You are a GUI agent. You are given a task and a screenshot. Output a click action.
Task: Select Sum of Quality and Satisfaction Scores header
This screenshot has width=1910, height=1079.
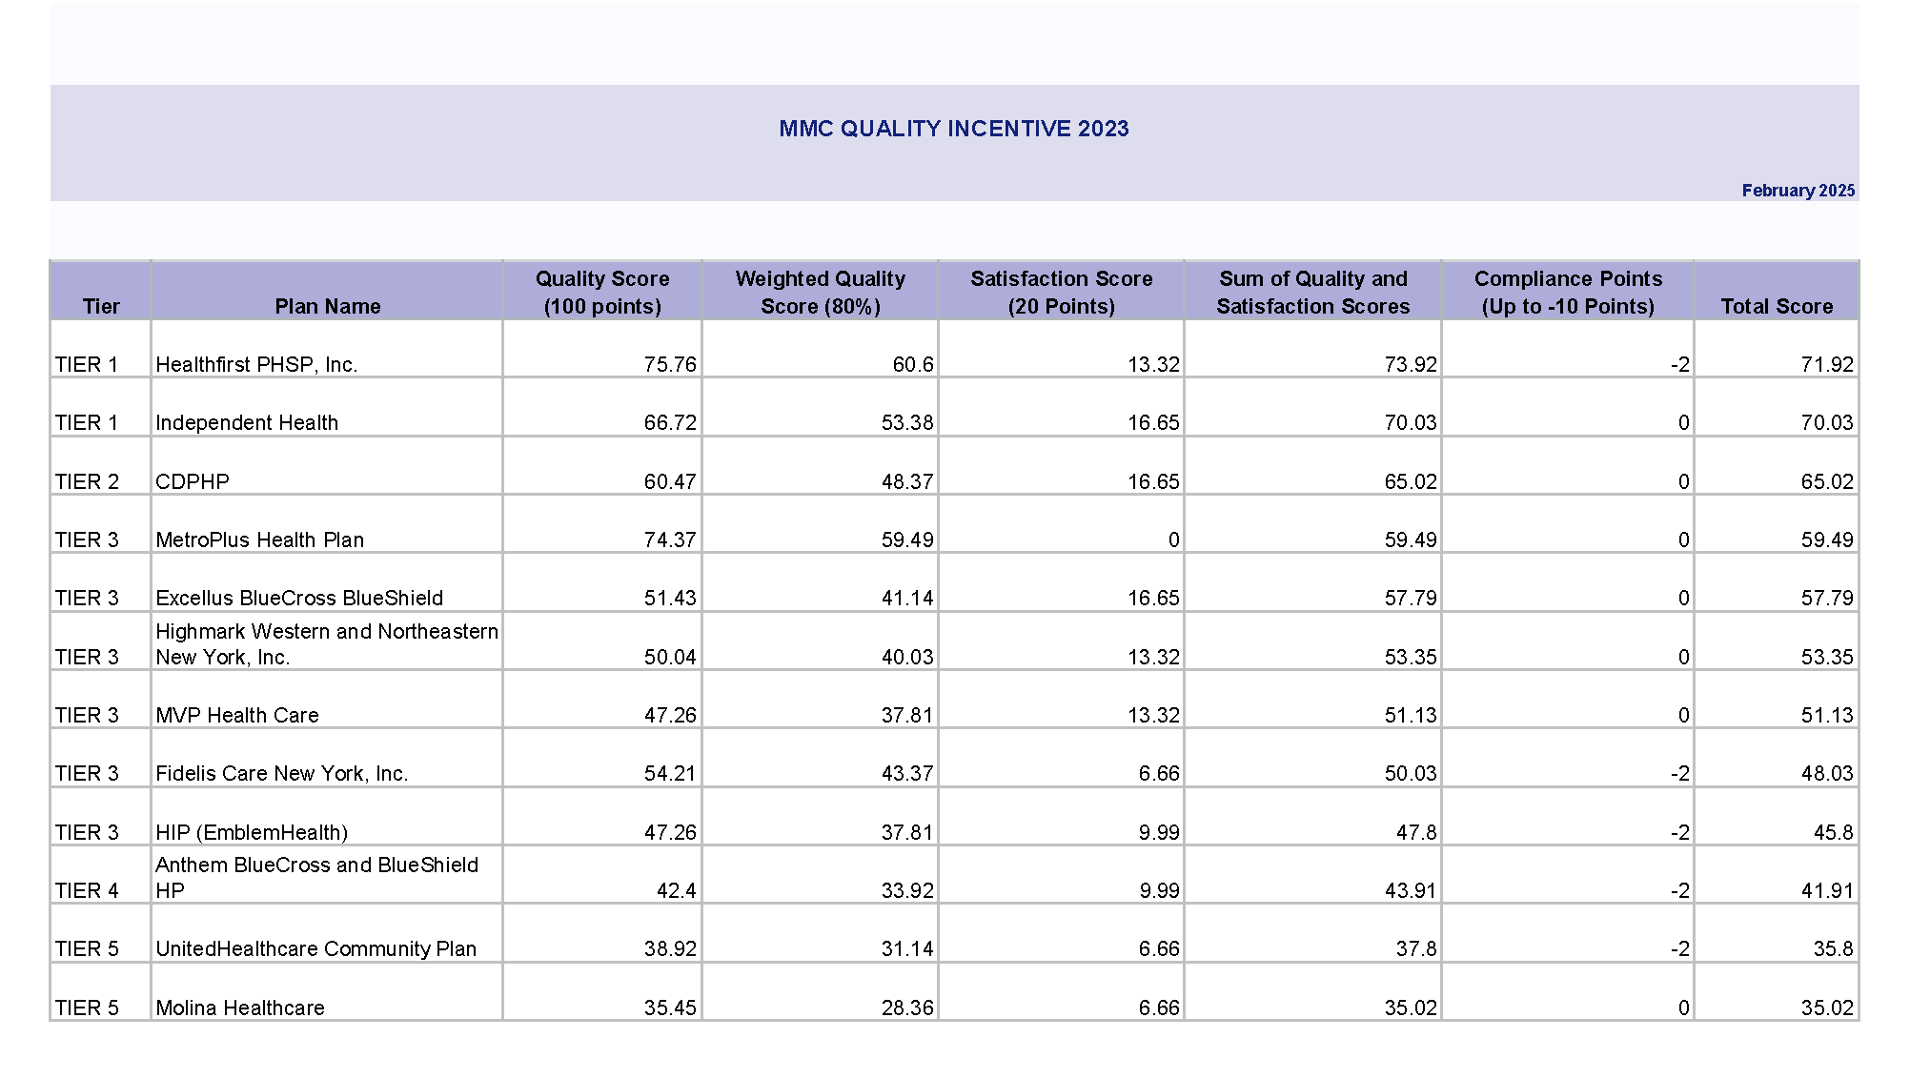point(1313,292)
